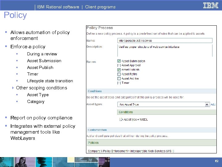The height and width of the screenshot is (167, 222).
Task: Click the IBM logo in the header
Action: pos(211,6)
